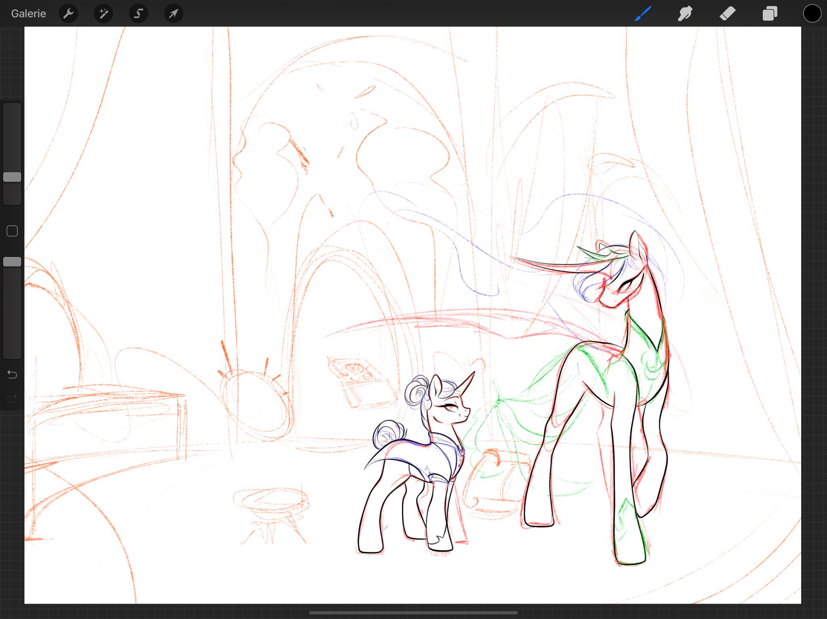
Task: Tap the square modifier button
Action: [12, 231]
